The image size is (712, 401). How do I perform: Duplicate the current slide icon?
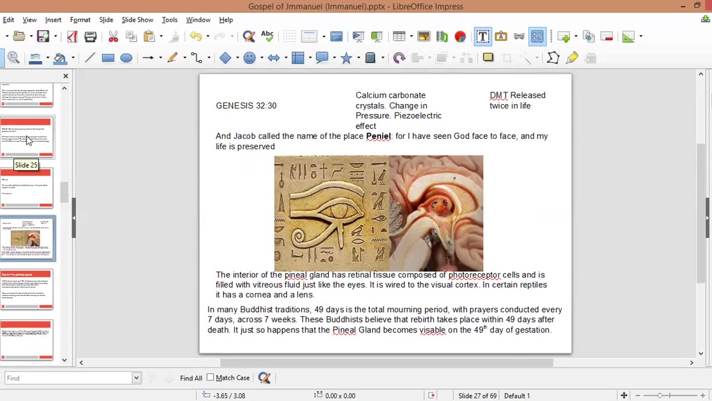coord(589,37)
